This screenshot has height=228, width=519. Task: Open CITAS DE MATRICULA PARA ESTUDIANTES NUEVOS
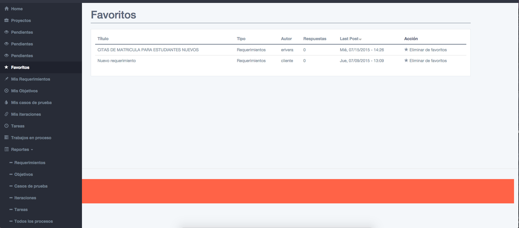click(148, 50)
